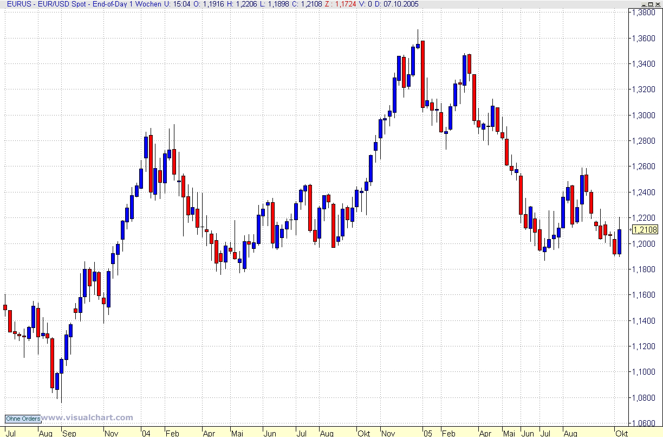This screenshot has height=437, width=663.
Task: Click the '05 year label on time axis
Action: click(x=427, y=433)
